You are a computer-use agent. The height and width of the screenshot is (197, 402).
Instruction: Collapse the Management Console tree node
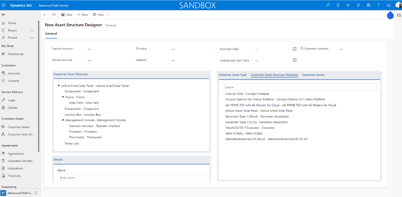pos(63,120)
